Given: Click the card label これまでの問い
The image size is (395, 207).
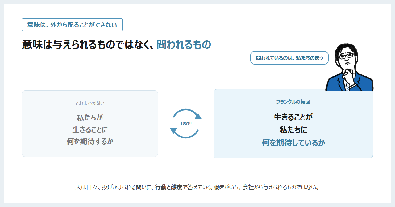Looking at the screenshot, I should pyautogui.click(x=90, y=103).
